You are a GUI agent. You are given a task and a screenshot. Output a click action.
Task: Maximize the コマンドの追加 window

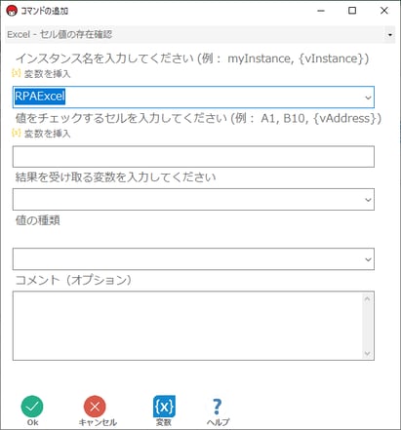point(352,11)
